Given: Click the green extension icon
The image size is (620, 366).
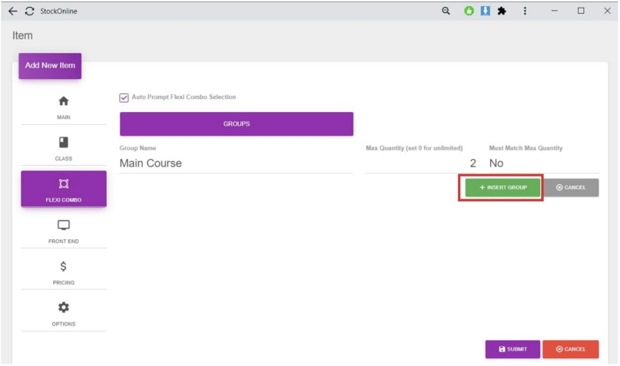Looking at the screenshot, I should pyautogui.click(x=469, y=11).
